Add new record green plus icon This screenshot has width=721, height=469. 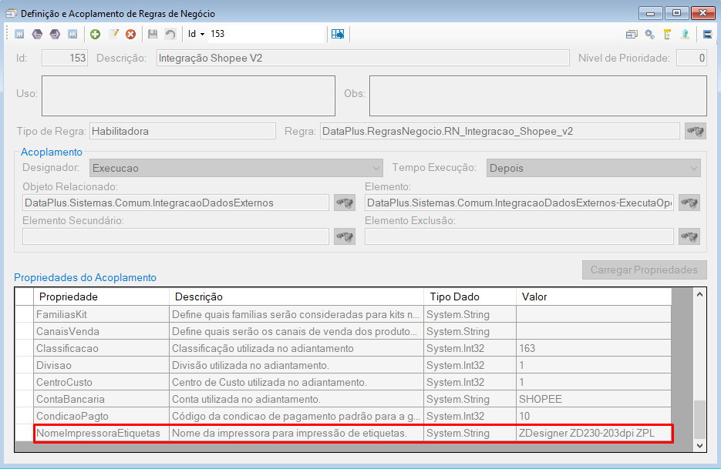(95, 34)
